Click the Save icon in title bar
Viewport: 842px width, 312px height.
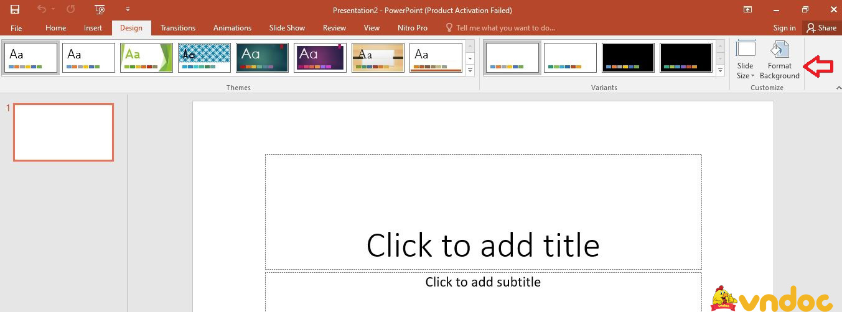click(x=14, y=9)
